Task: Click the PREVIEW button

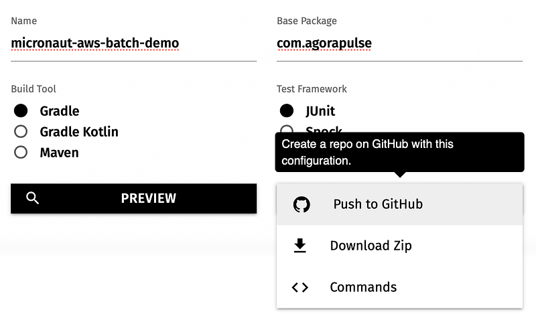Action: [133, 198]
